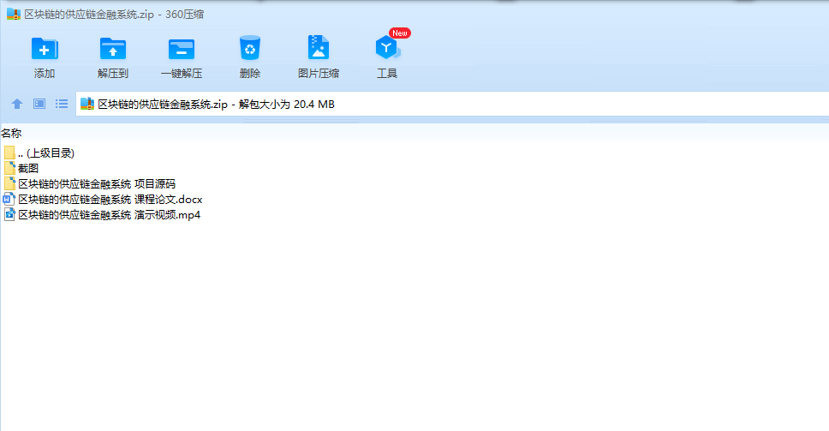The image size is (829, 431).
Task: Open 图片压缩 image compression tool
Action: (x=319, y=48)
